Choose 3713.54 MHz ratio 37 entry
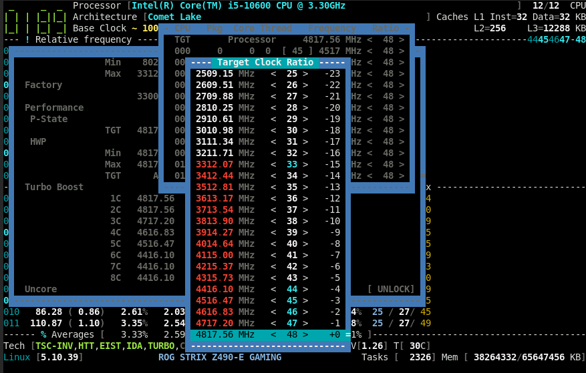This screenshot has width=586, height=373. pos(268,210)
